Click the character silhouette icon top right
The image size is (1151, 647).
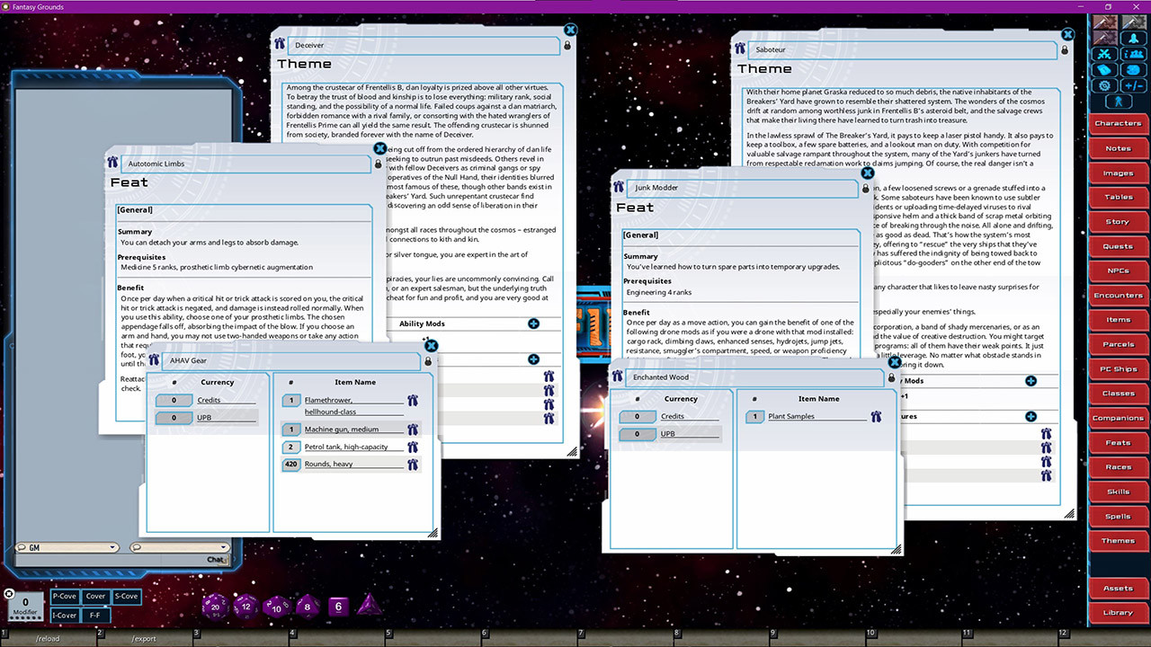pyautogui.click(x=1134, y=39)
